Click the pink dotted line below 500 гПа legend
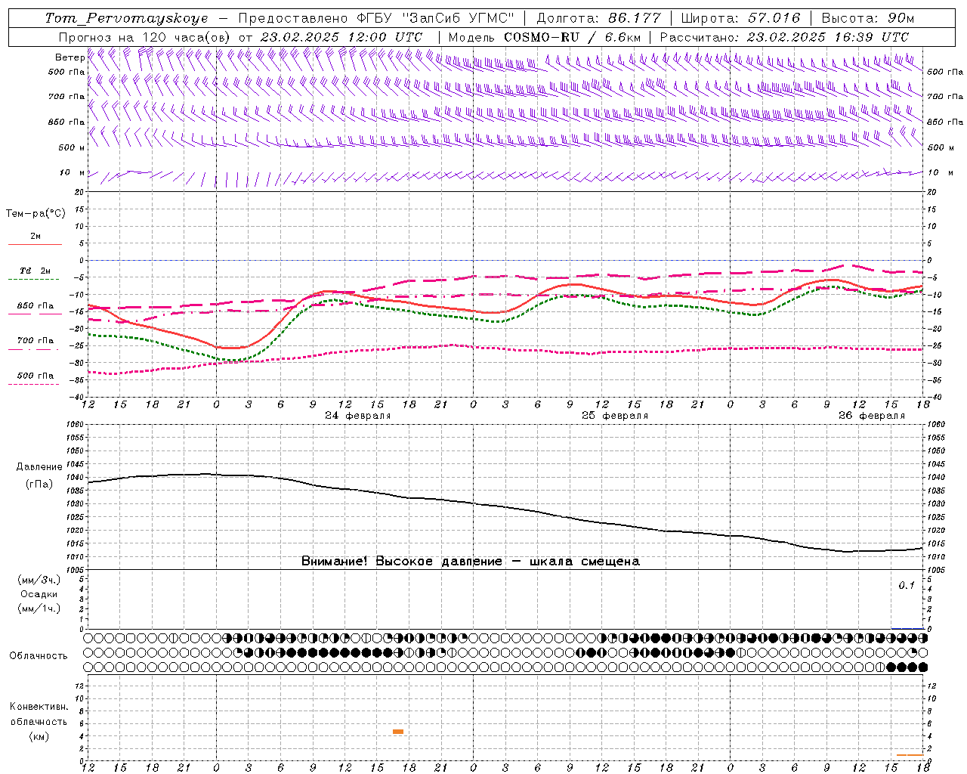The height and width of the screenshot is (774, 967). coord(35,384)
